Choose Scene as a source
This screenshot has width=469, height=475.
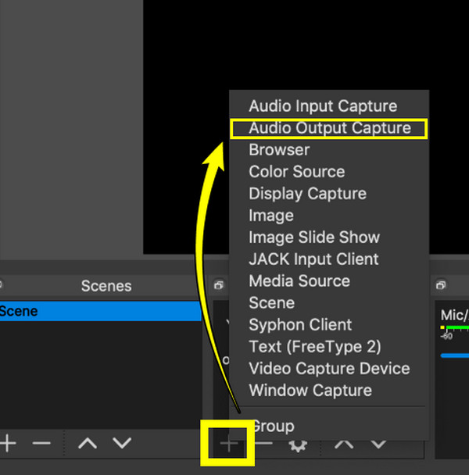click(329, 303)
